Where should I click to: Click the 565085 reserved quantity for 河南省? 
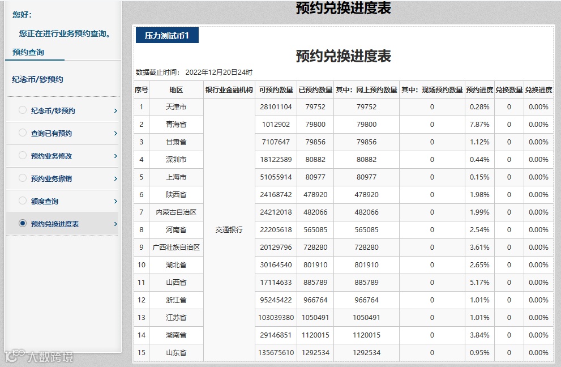pos(315,229)
